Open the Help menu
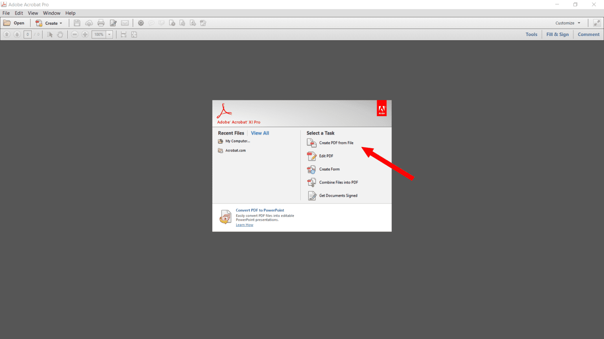The image size is (604, 339). [70, 13]
